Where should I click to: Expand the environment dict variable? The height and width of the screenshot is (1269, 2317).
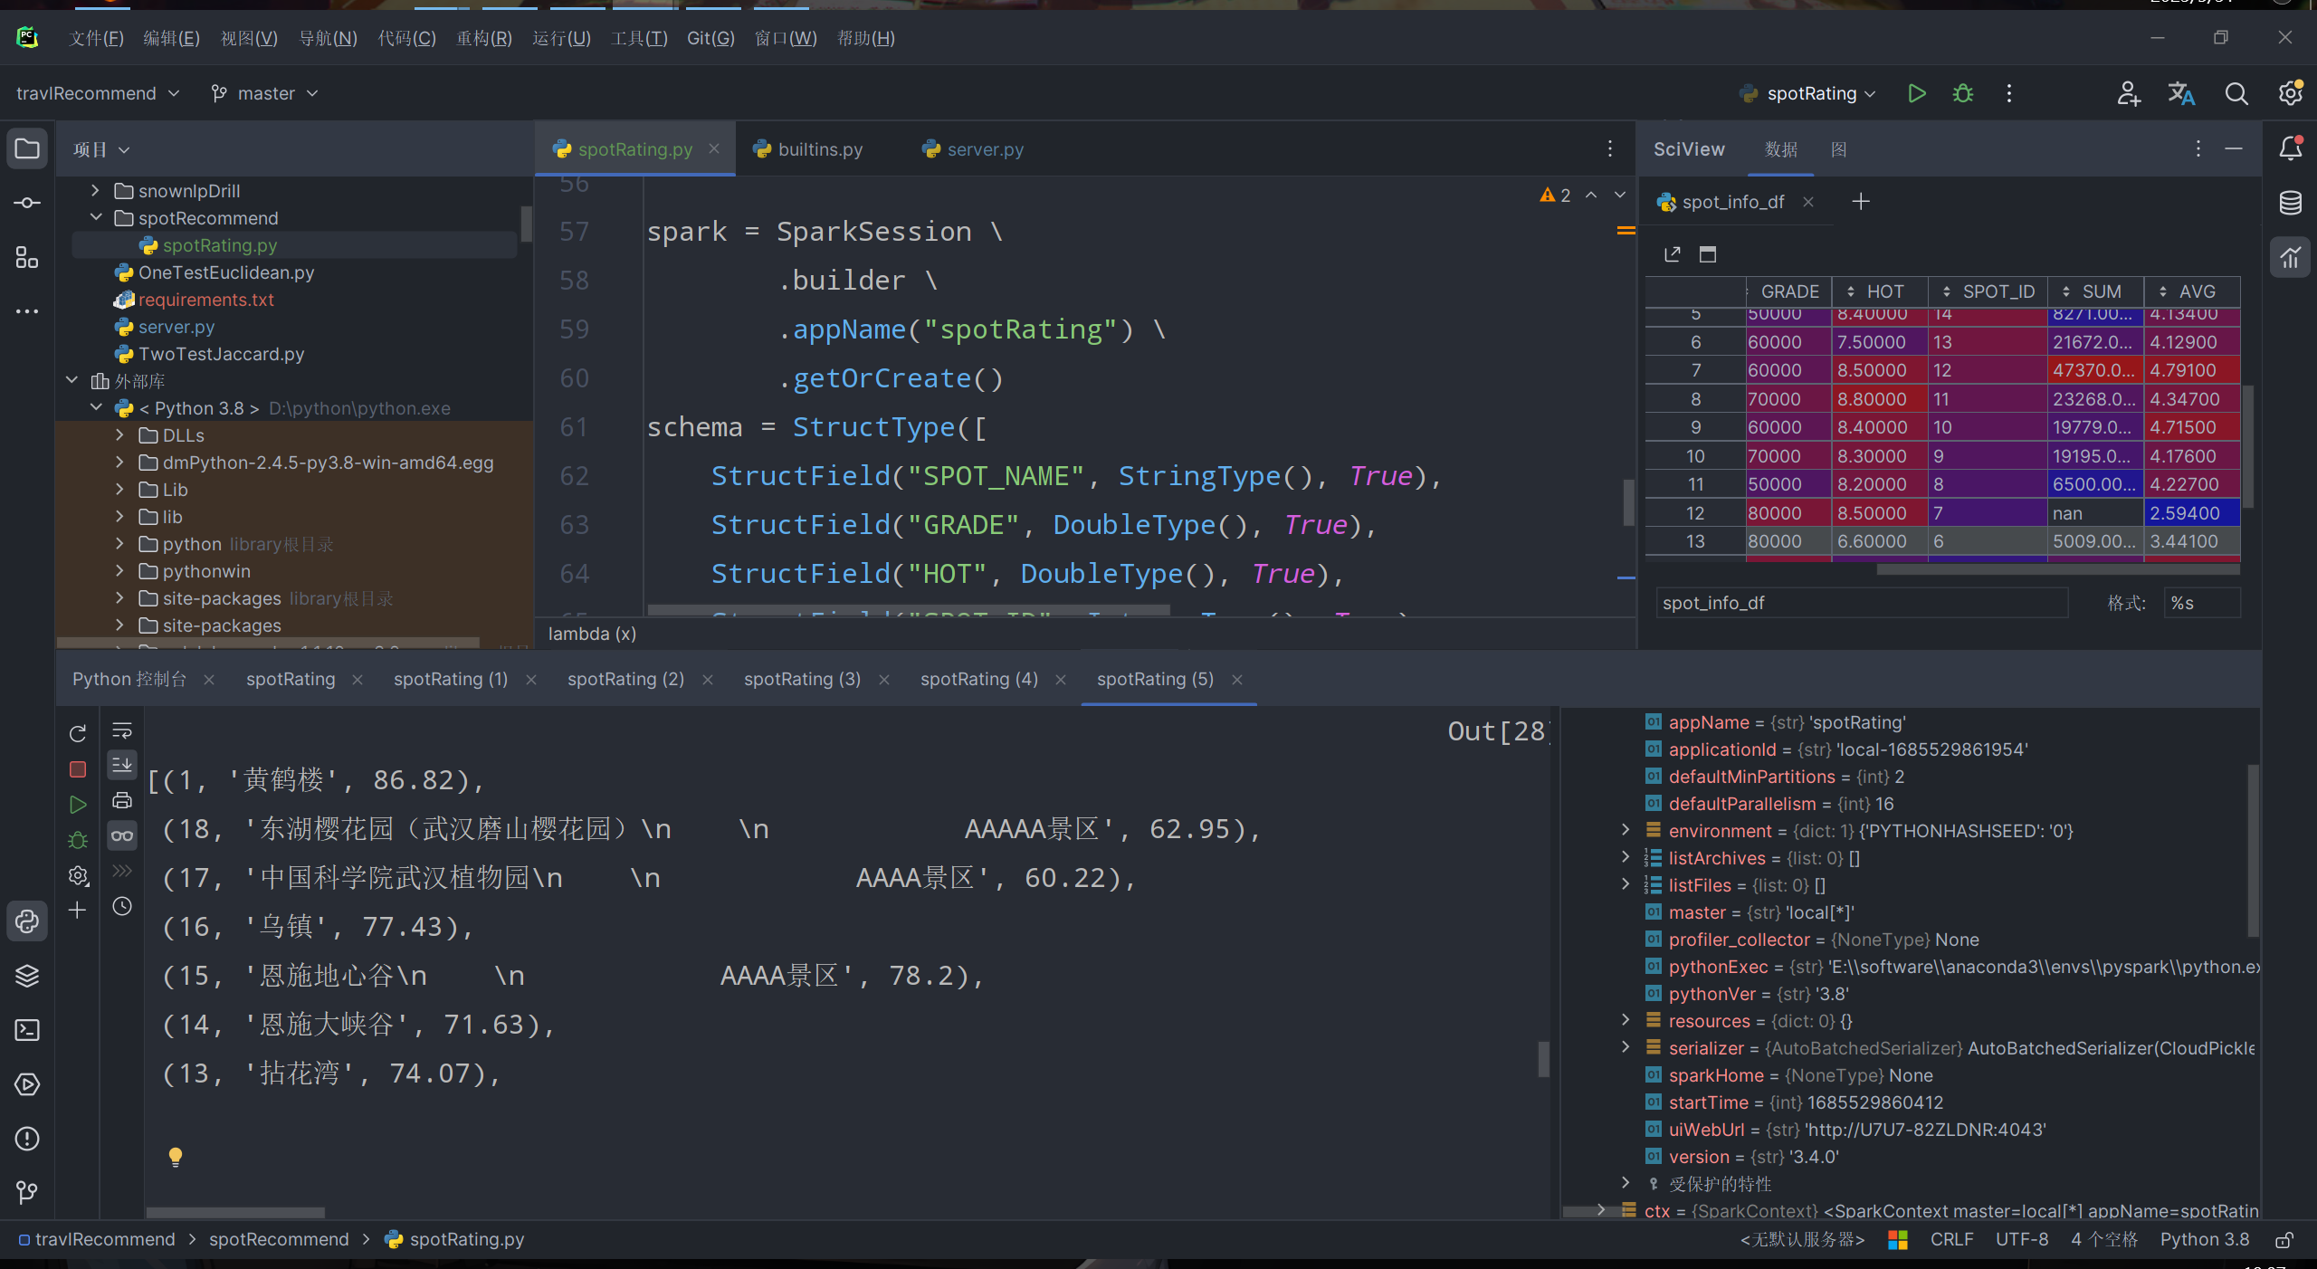(x=1626, y=830)
